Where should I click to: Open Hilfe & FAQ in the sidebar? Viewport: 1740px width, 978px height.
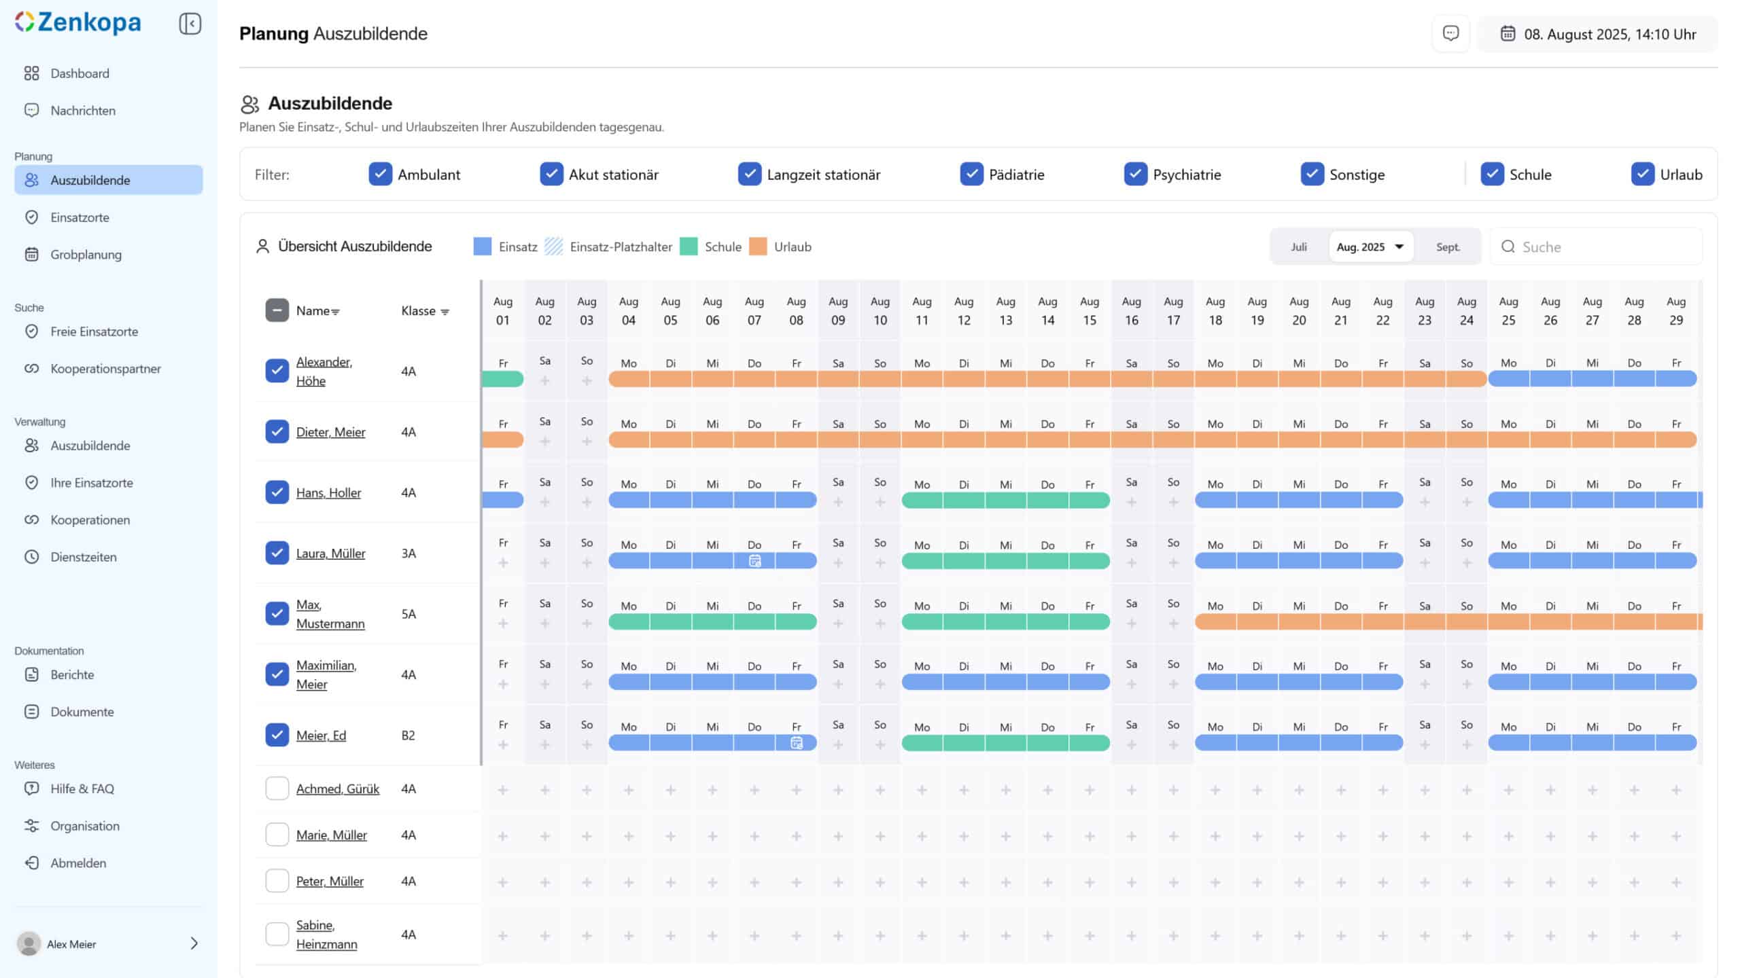click(x=82, y=789)
